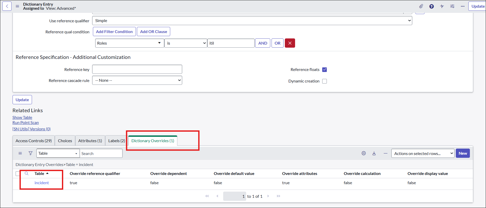Open the Actions on selected rows dropdown
The width and height of the screenshot is (486, 208).
pyautogui.click(x=423, y=153)
